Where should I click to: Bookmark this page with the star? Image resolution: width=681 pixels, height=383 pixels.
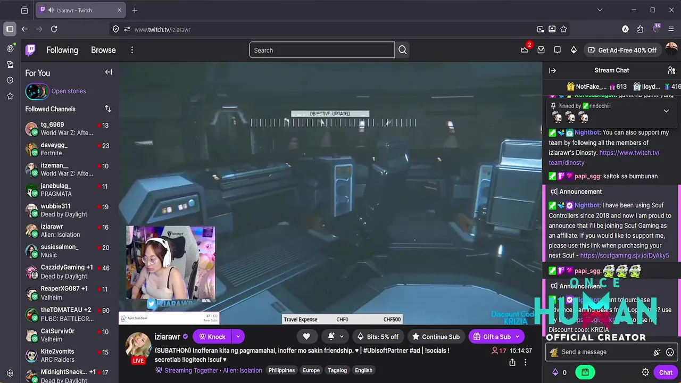563,29
